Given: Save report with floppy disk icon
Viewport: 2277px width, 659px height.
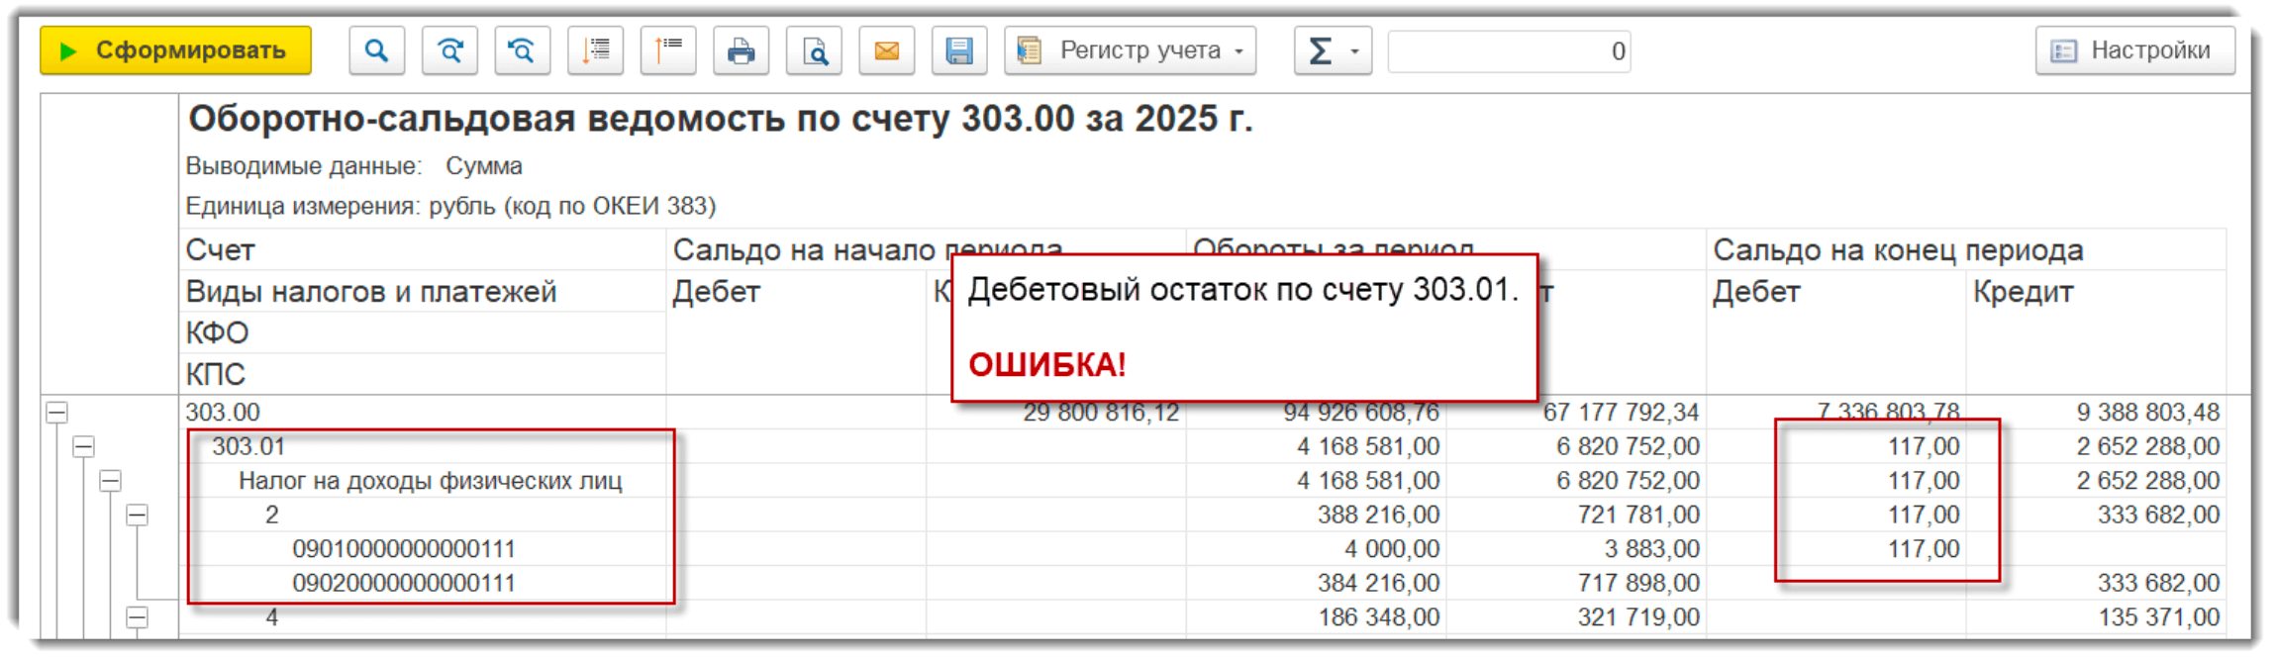Looking at the screenshot, I should (x=959, y=50).
